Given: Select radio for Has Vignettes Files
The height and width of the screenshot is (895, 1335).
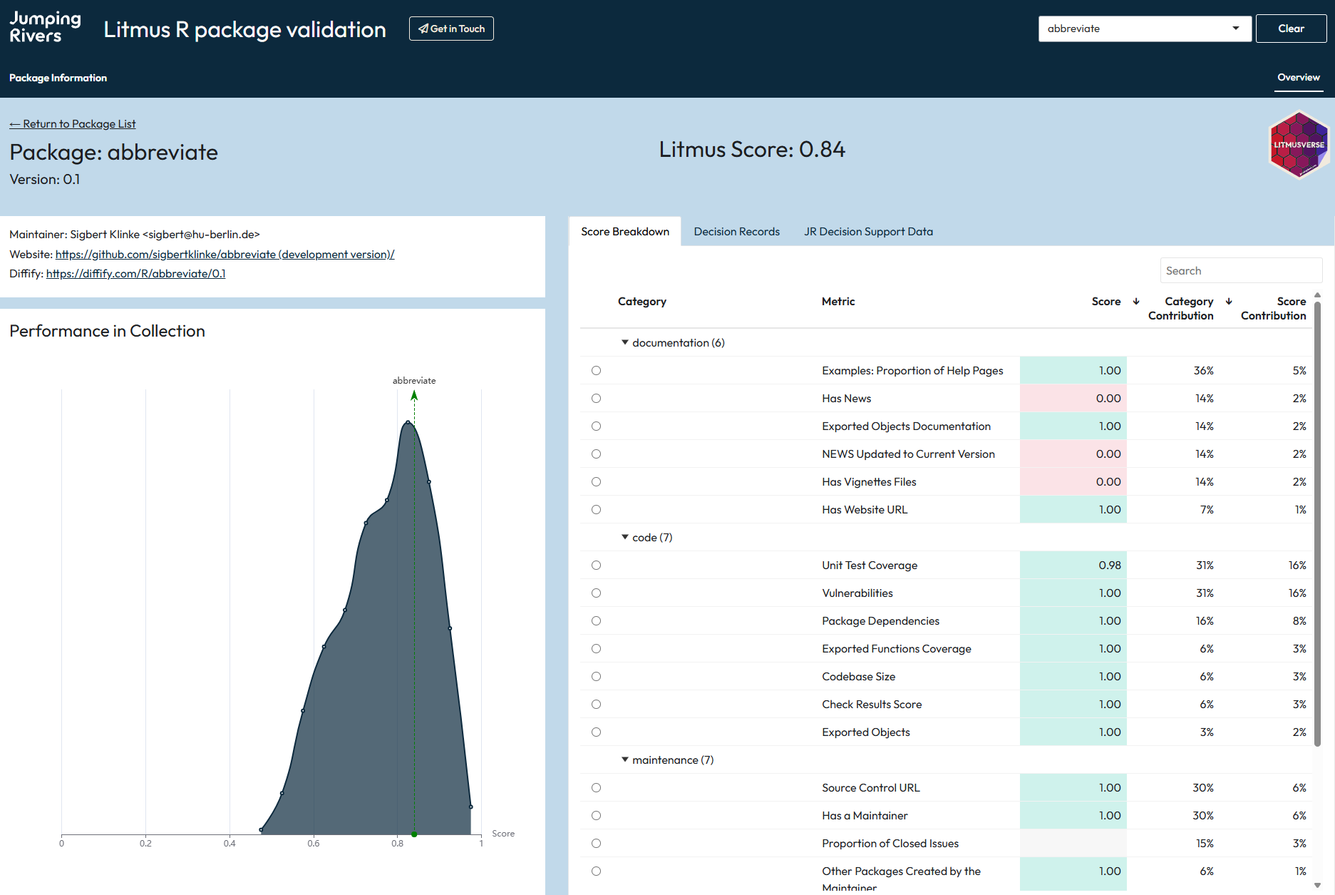Looking at the screenshot, I should coord(596,482).
